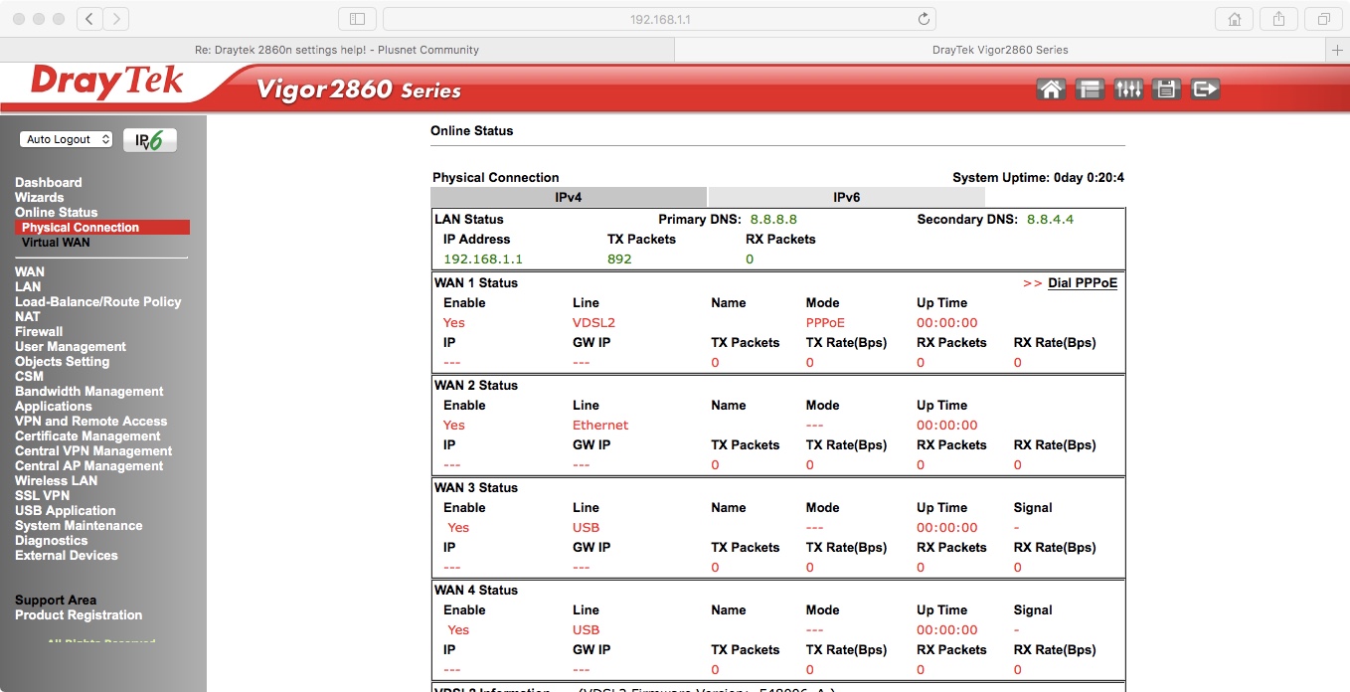Open the Wireless LAN menu
The image size is (1350, 692).
point(56,481)
